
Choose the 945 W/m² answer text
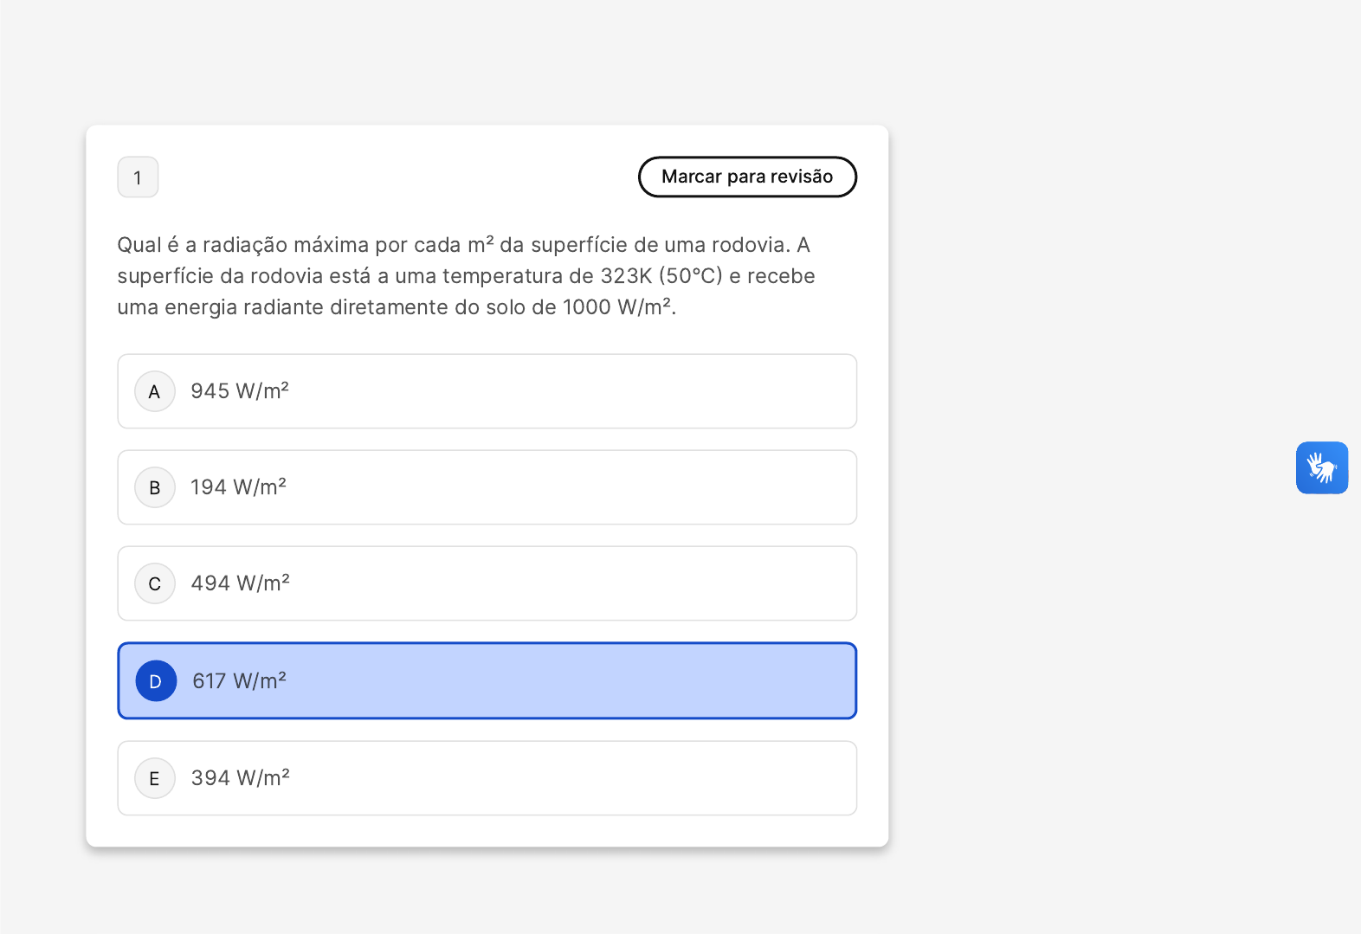[x=240, y=391]
